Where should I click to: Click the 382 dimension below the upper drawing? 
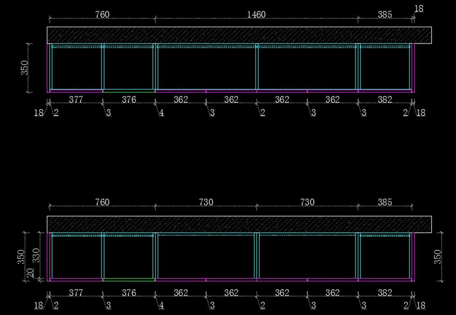click(385, 100)
